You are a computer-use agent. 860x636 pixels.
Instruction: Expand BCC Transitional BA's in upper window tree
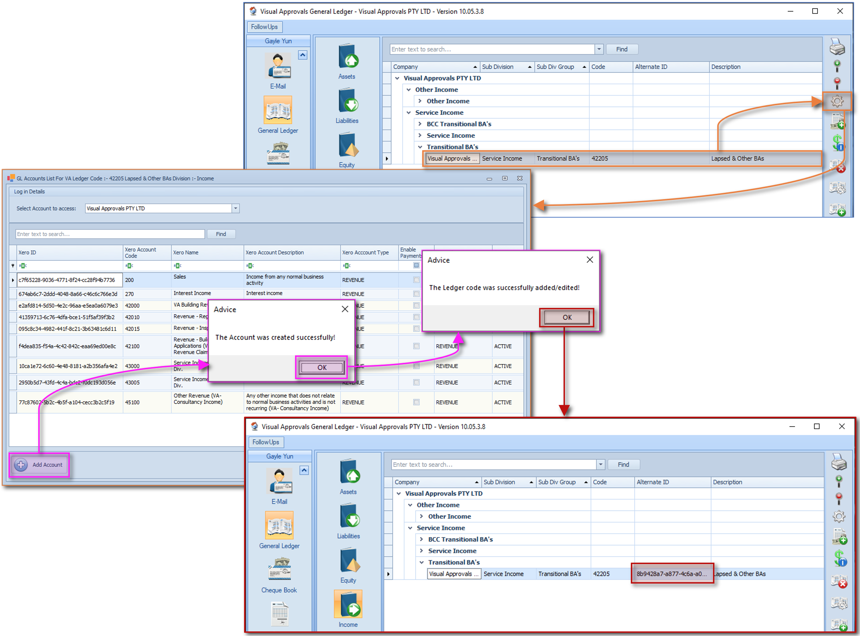(420, 124)
